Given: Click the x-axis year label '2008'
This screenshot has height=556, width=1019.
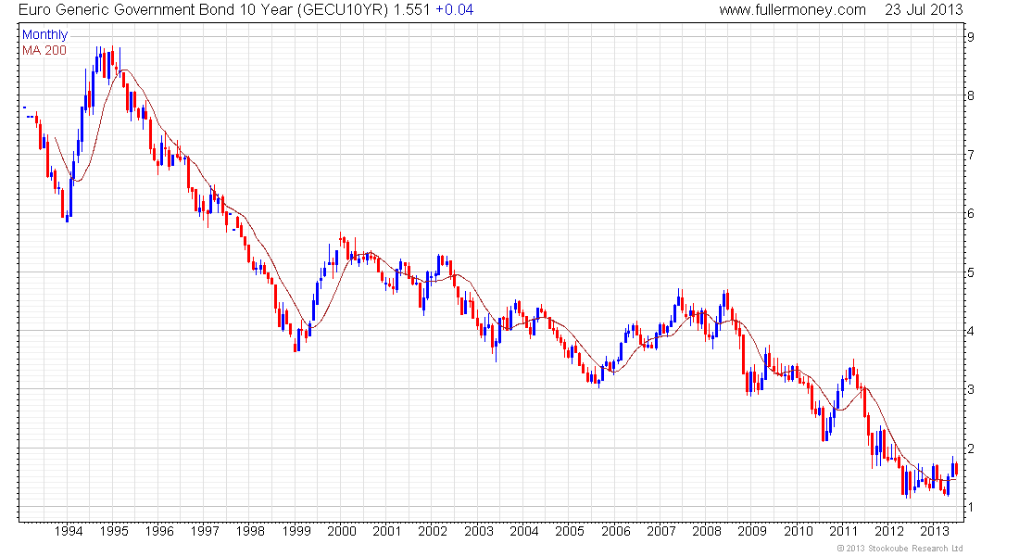Looking at the screenshot, I should tap(707, 531).
